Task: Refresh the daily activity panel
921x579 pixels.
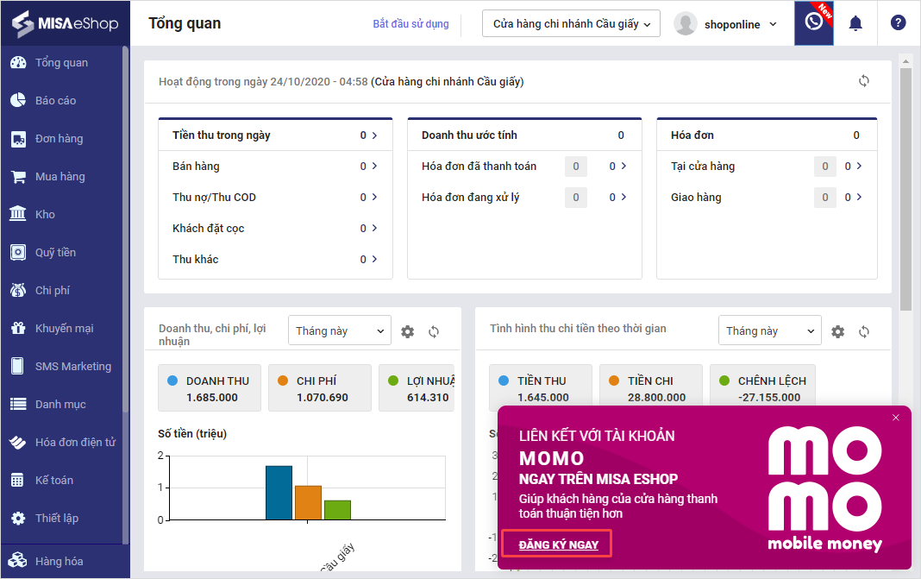Action: [864, 81]
